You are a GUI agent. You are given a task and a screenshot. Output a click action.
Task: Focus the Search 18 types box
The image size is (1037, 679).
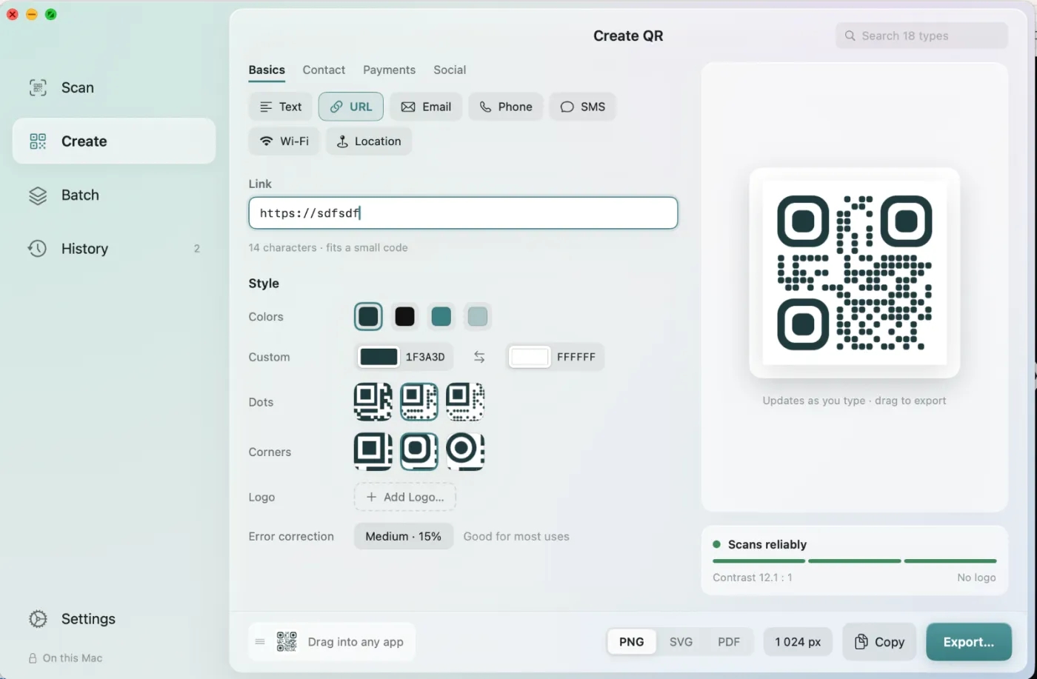pyautogui.click(x=922, y=36)
